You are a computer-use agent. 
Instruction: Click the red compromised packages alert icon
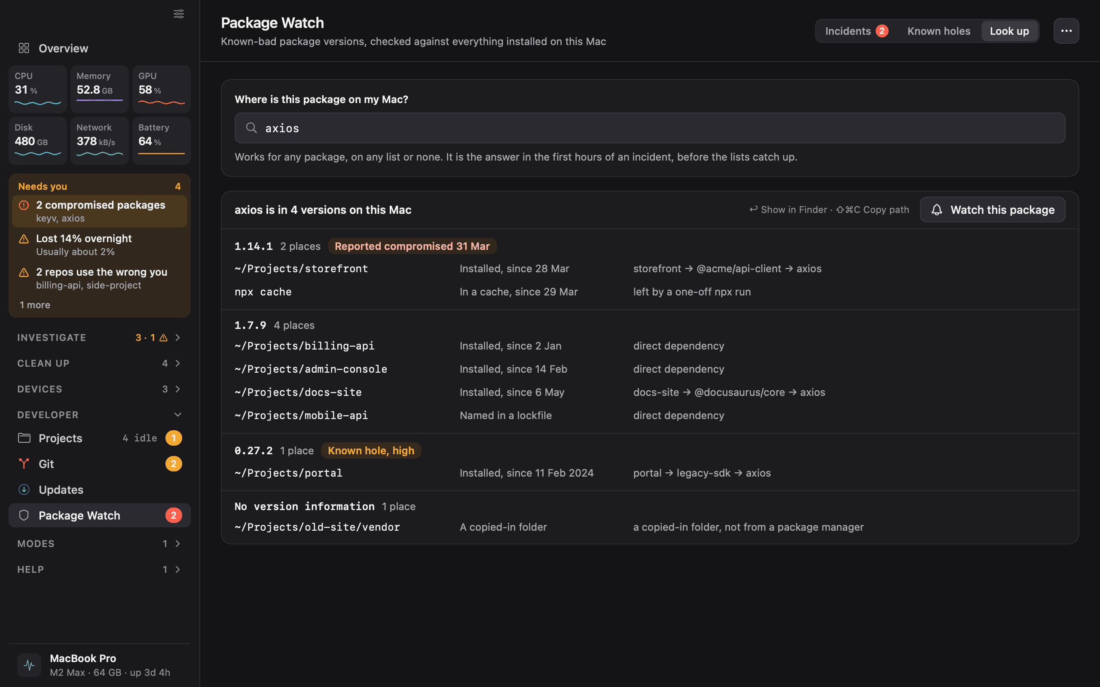pos(24,205)
